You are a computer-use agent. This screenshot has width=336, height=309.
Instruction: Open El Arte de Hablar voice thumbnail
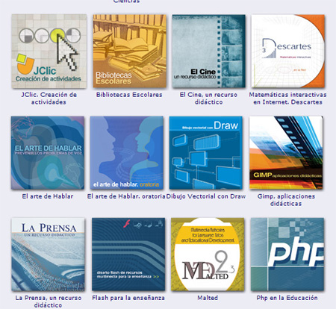pyautogui.click(x=48, y=153)
